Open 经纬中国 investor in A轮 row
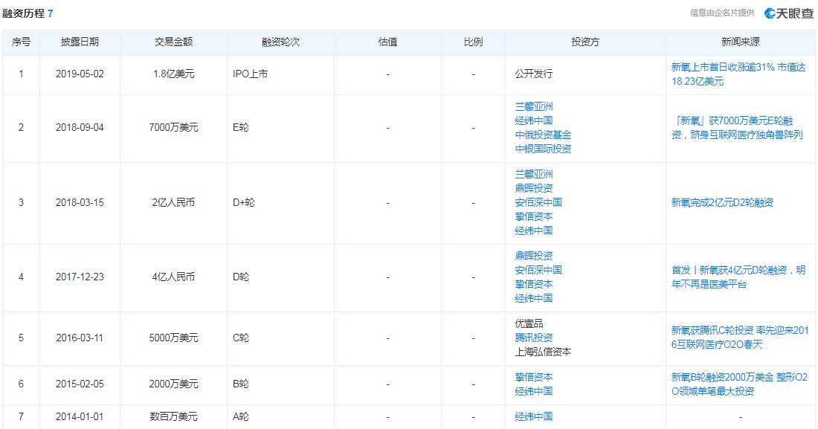The image size is (818, 429). coord(534,416)
